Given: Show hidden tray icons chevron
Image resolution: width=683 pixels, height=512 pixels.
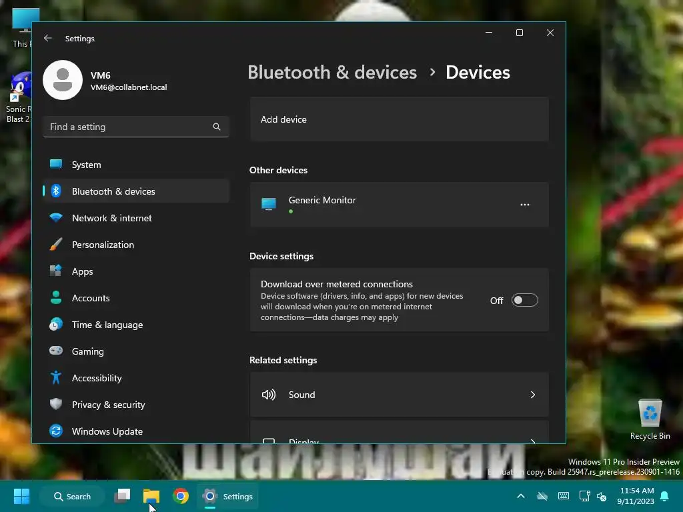Looking at the screenshot, I should pos(520,496).
